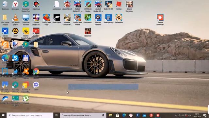Open the Angry Birds folder
209x118 pixels.
pyautogui.click(x=36, y=45)
